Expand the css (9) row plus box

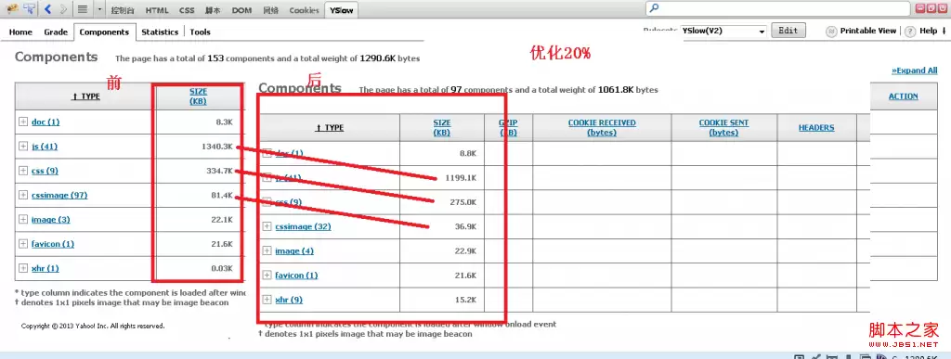(23, 171)
